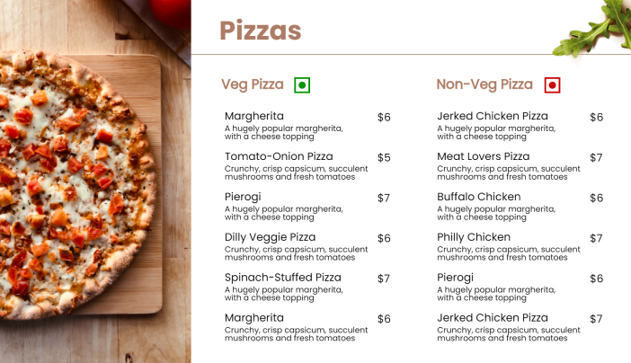
Task: Select the "Veg Pizza" section heading
Action: coord(253,84)
